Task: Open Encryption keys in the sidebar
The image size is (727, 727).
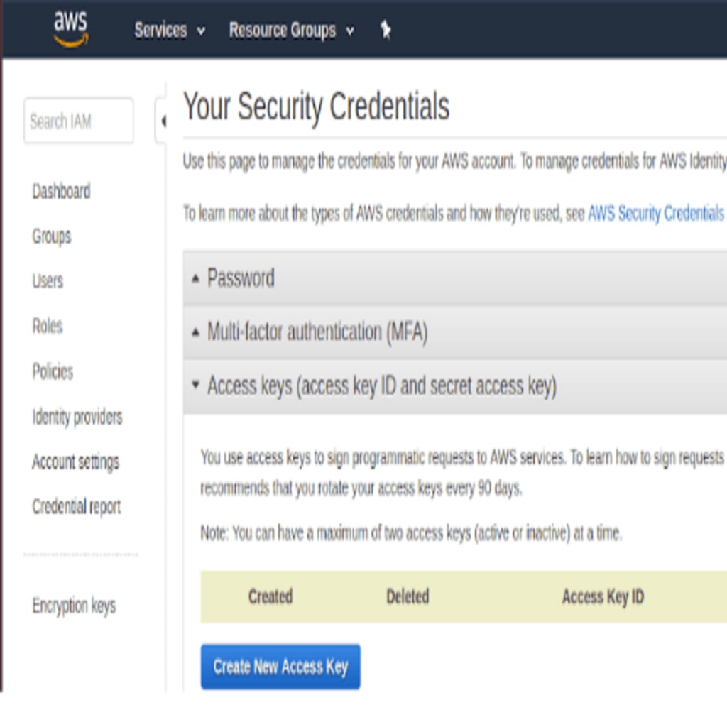Action: [74, 606]
